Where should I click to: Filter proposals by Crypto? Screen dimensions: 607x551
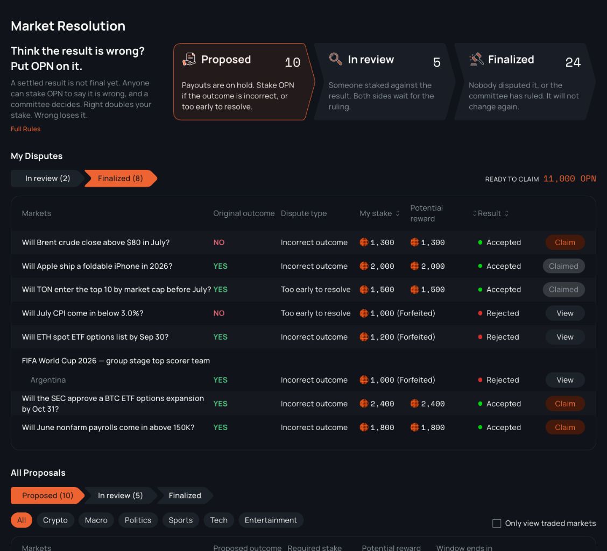click(x=55, y=520)
